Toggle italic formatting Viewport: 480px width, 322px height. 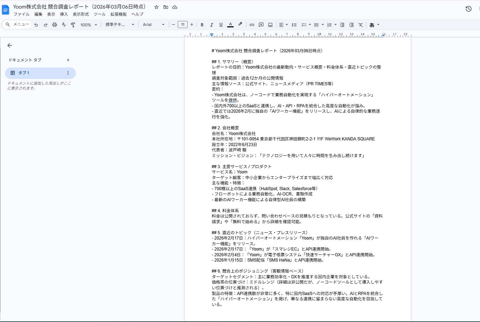tap(212, 25)
